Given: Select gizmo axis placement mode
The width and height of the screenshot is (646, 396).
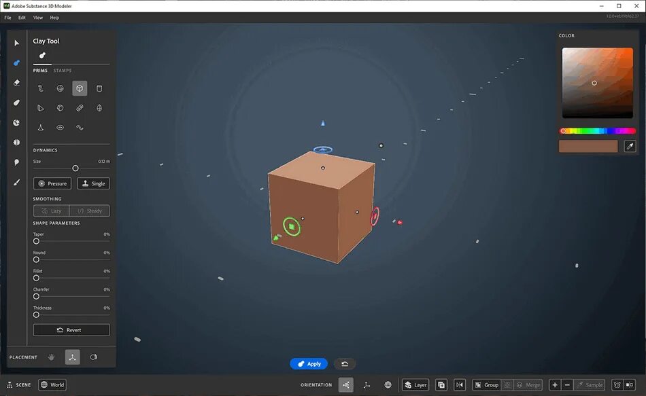Looking at the screenshot, I should (x=73, y=357).
